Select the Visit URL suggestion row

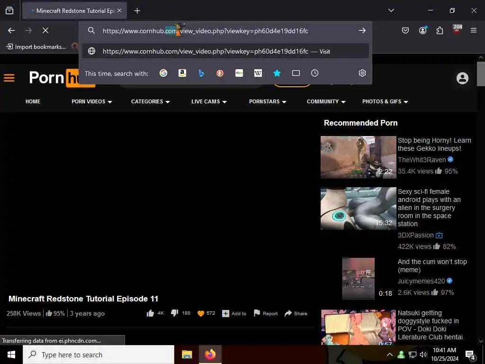(225, 51)
